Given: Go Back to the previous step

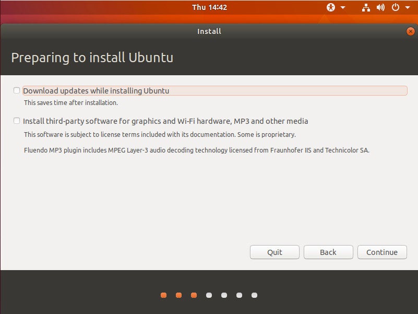Looking at the screenshot, I should click(x=328, y=252).
